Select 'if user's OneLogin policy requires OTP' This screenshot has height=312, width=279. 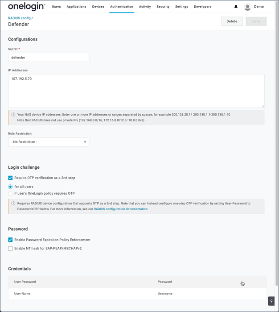pos(10,193)
